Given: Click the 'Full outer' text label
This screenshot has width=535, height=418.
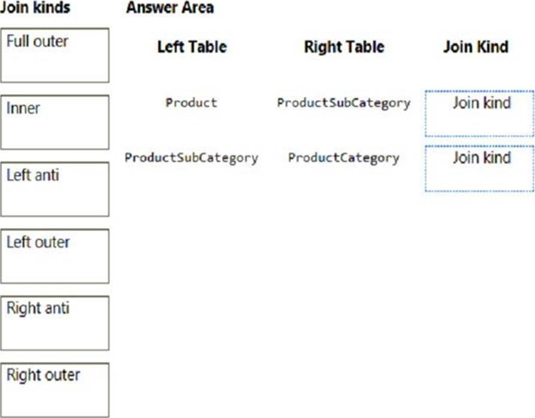Looking at the screenshot, I should click(x=38, y=41).
